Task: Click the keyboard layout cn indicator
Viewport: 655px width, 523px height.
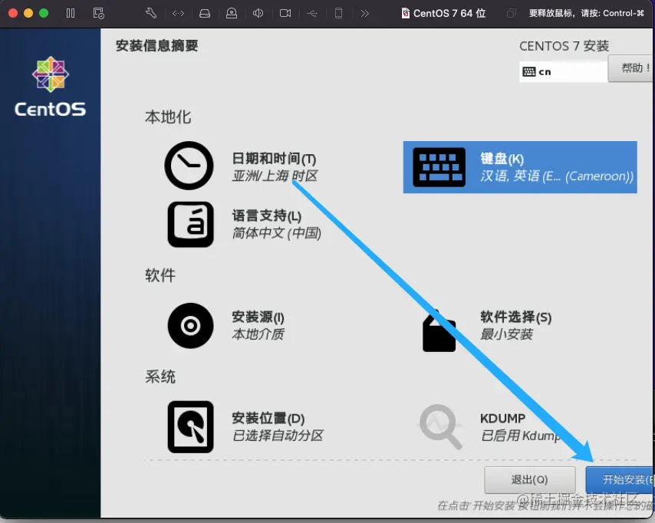Action: 563,72
